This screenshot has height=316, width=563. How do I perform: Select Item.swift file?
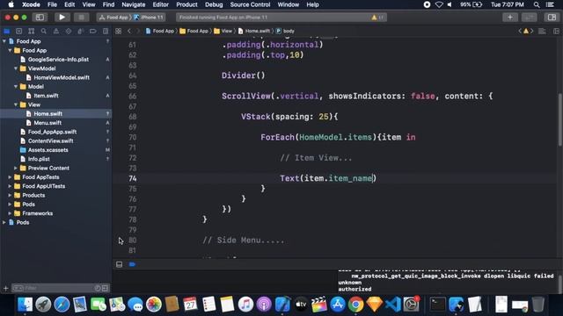(46, 96)
